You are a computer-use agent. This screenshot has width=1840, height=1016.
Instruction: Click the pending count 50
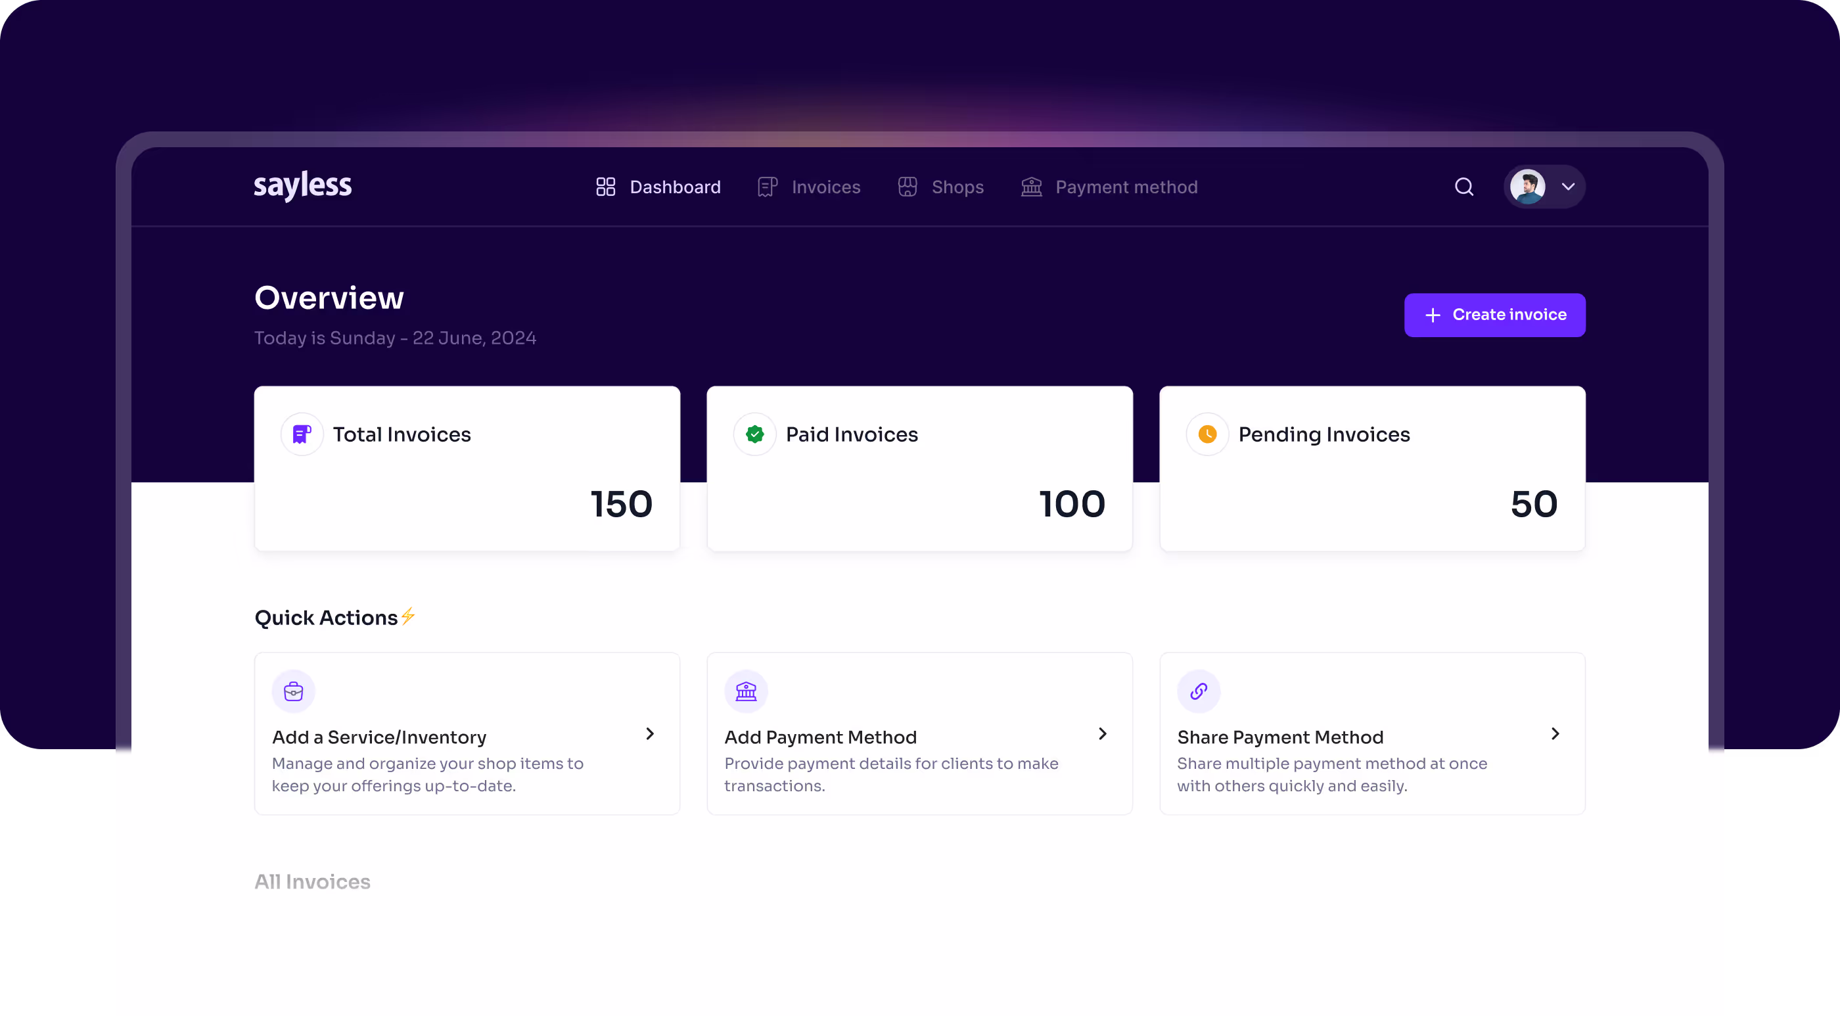pyautogui.click(x=1534, y=505)
